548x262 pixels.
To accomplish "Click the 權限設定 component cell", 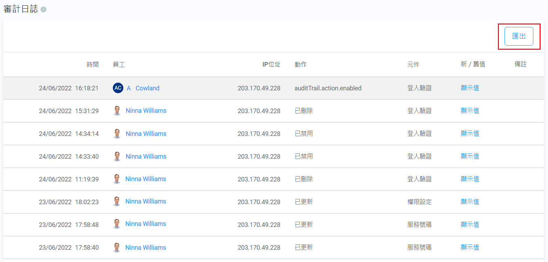I will 419,202.
